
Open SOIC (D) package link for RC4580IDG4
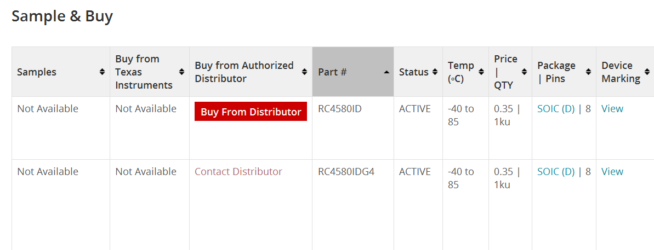tap(556, 172)
